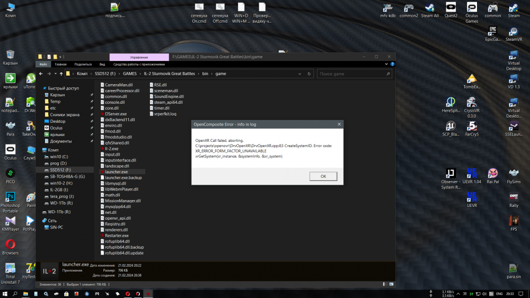Open the notification center in taskbar
The height and width of the screenshot is (298, 530).
point(521,294)
